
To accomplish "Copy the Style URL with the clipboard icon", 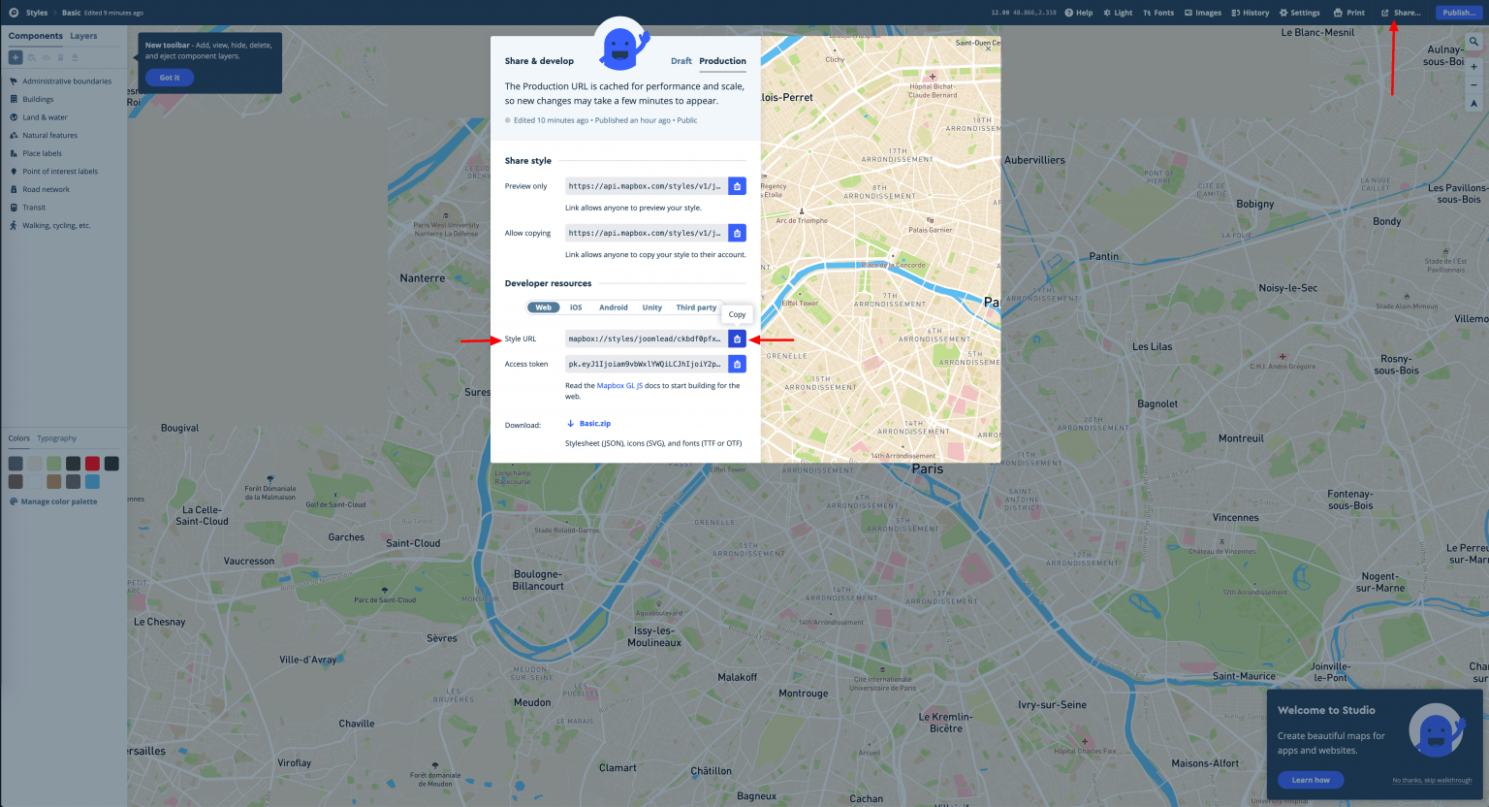I will point(737,339).
